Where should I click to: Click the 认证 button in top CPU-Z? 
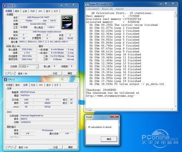[x=55, y=73]
